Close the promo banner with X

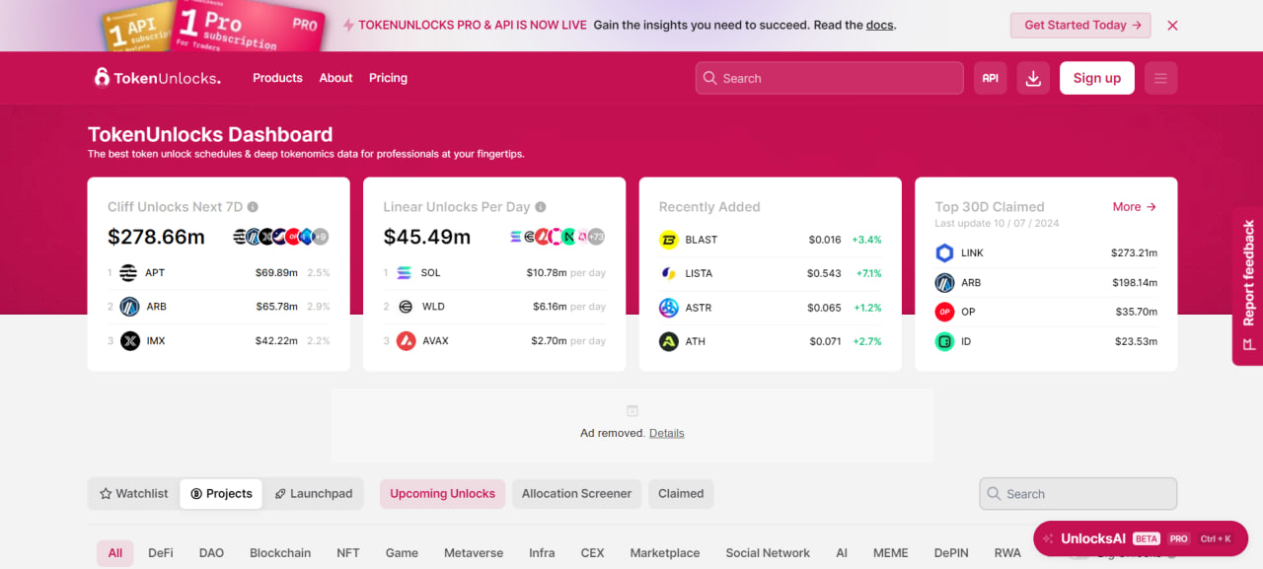tap(1172, 26)
